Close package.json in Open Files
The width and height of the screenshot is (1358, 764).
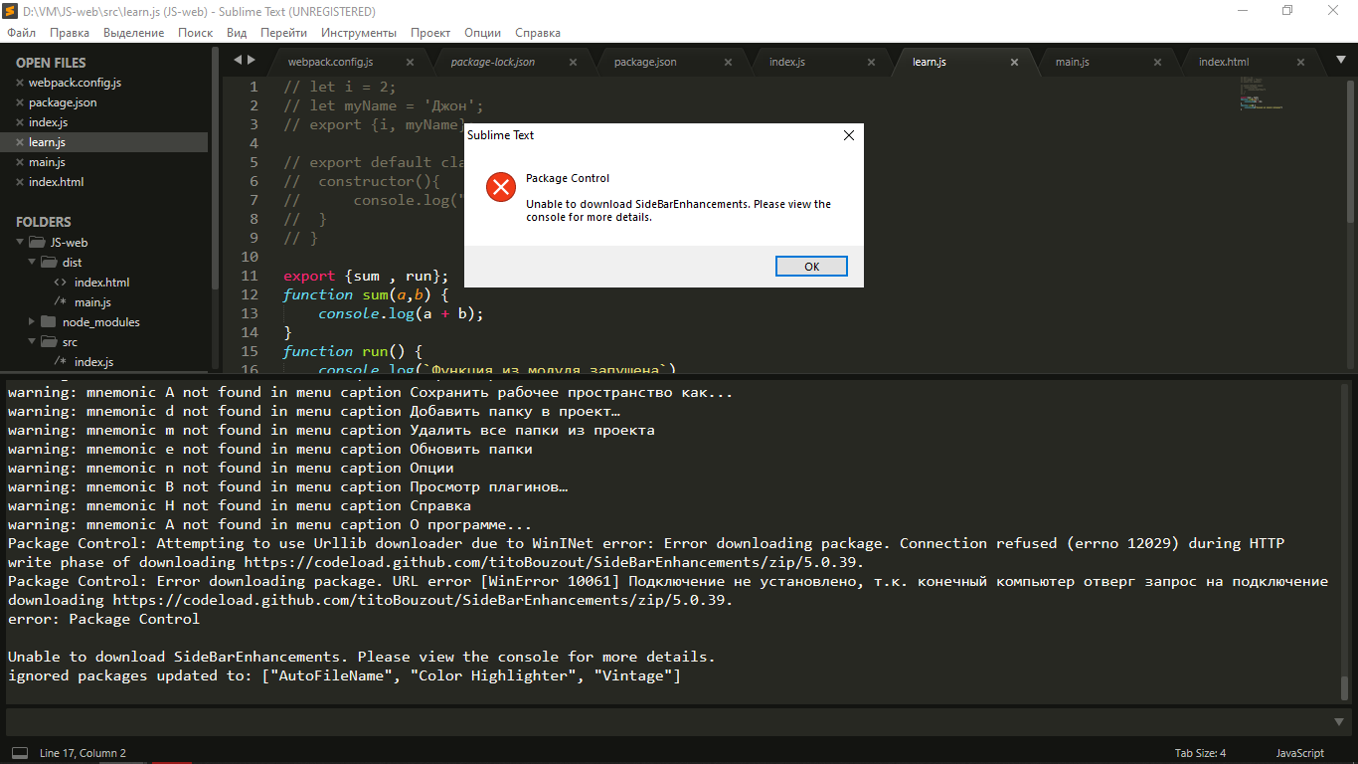pyautogui.click(x=19, y=102)
